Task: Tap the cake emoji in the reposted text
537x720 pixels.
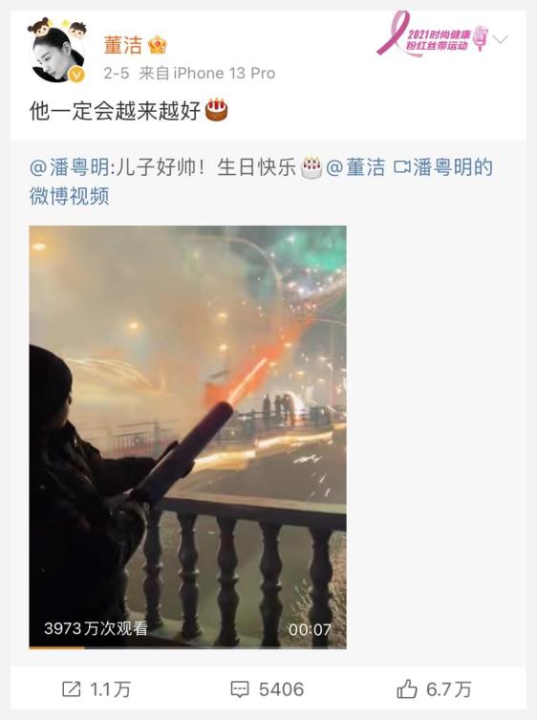Action: (x=311, y=167)
